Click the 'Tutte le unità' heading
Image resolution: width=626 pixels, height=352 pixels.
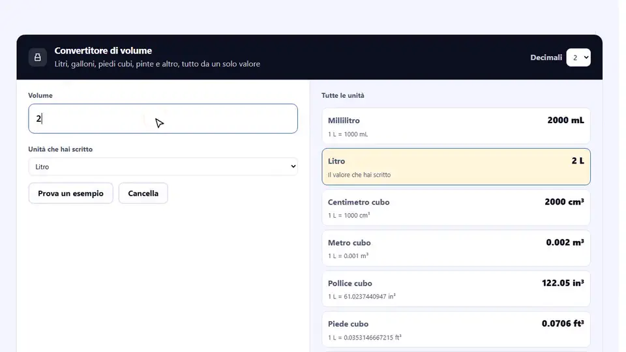click(x=342, y=95)
